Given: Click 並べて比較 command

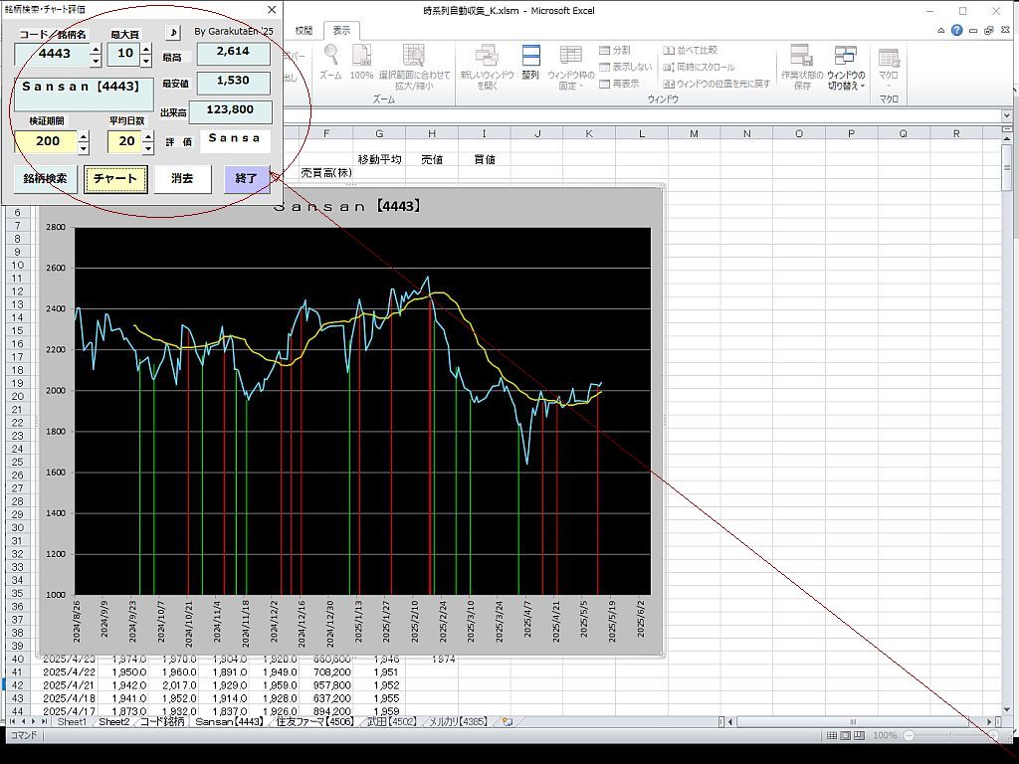Looking at the screenshot, I should [691, 50].
